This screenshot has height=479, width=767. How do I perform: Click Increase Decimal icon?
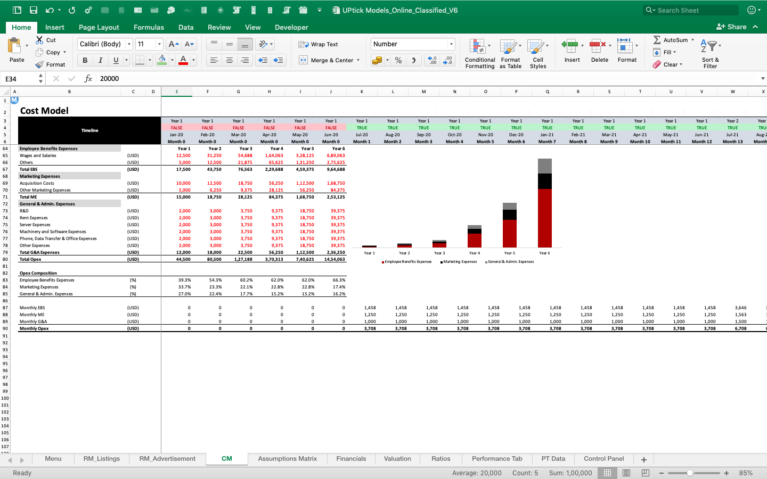pyautogui.click(x=432, y=60)
